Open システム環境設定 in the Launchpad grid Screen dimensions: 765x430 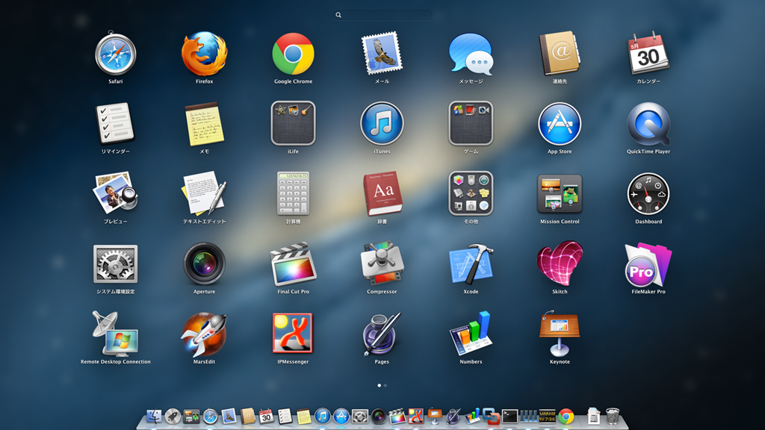coord(115,264)
